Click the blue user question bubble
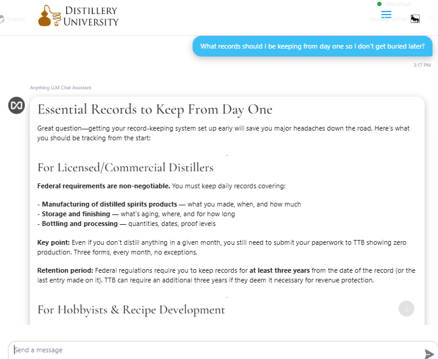Image resolution: width=438 pixels, height=359 pixels. click(x=312, y=46)
